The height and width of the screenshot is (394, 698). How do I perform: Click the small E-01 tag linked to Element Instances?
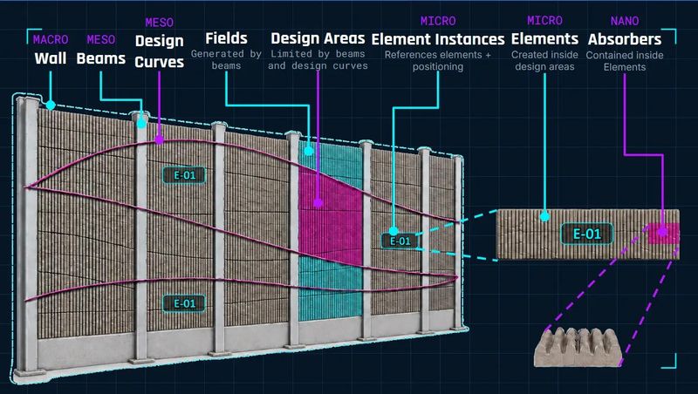point(400,241)
